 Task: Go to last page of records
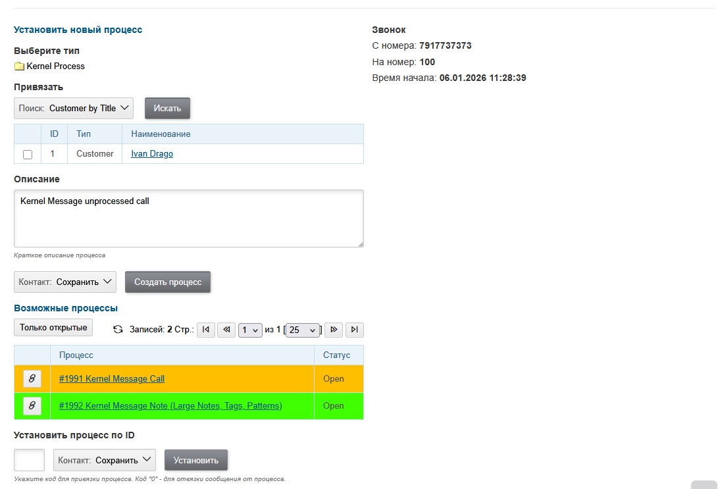click(355, 330)
